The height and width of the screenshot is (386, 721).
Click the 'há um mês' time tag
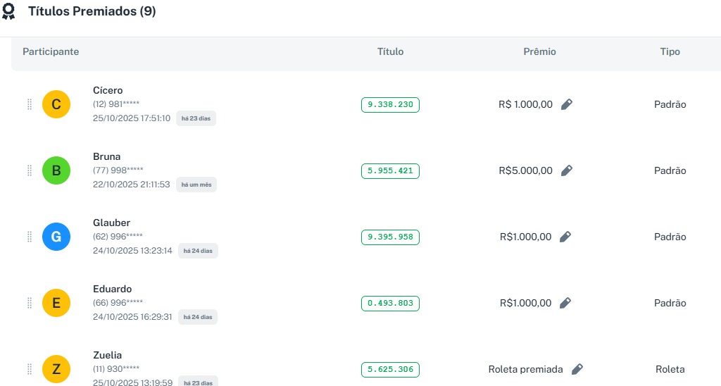pos(196,185)
